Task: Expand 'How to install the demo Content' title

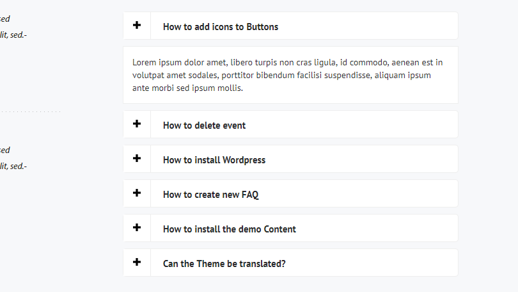Action: point(229,229)
